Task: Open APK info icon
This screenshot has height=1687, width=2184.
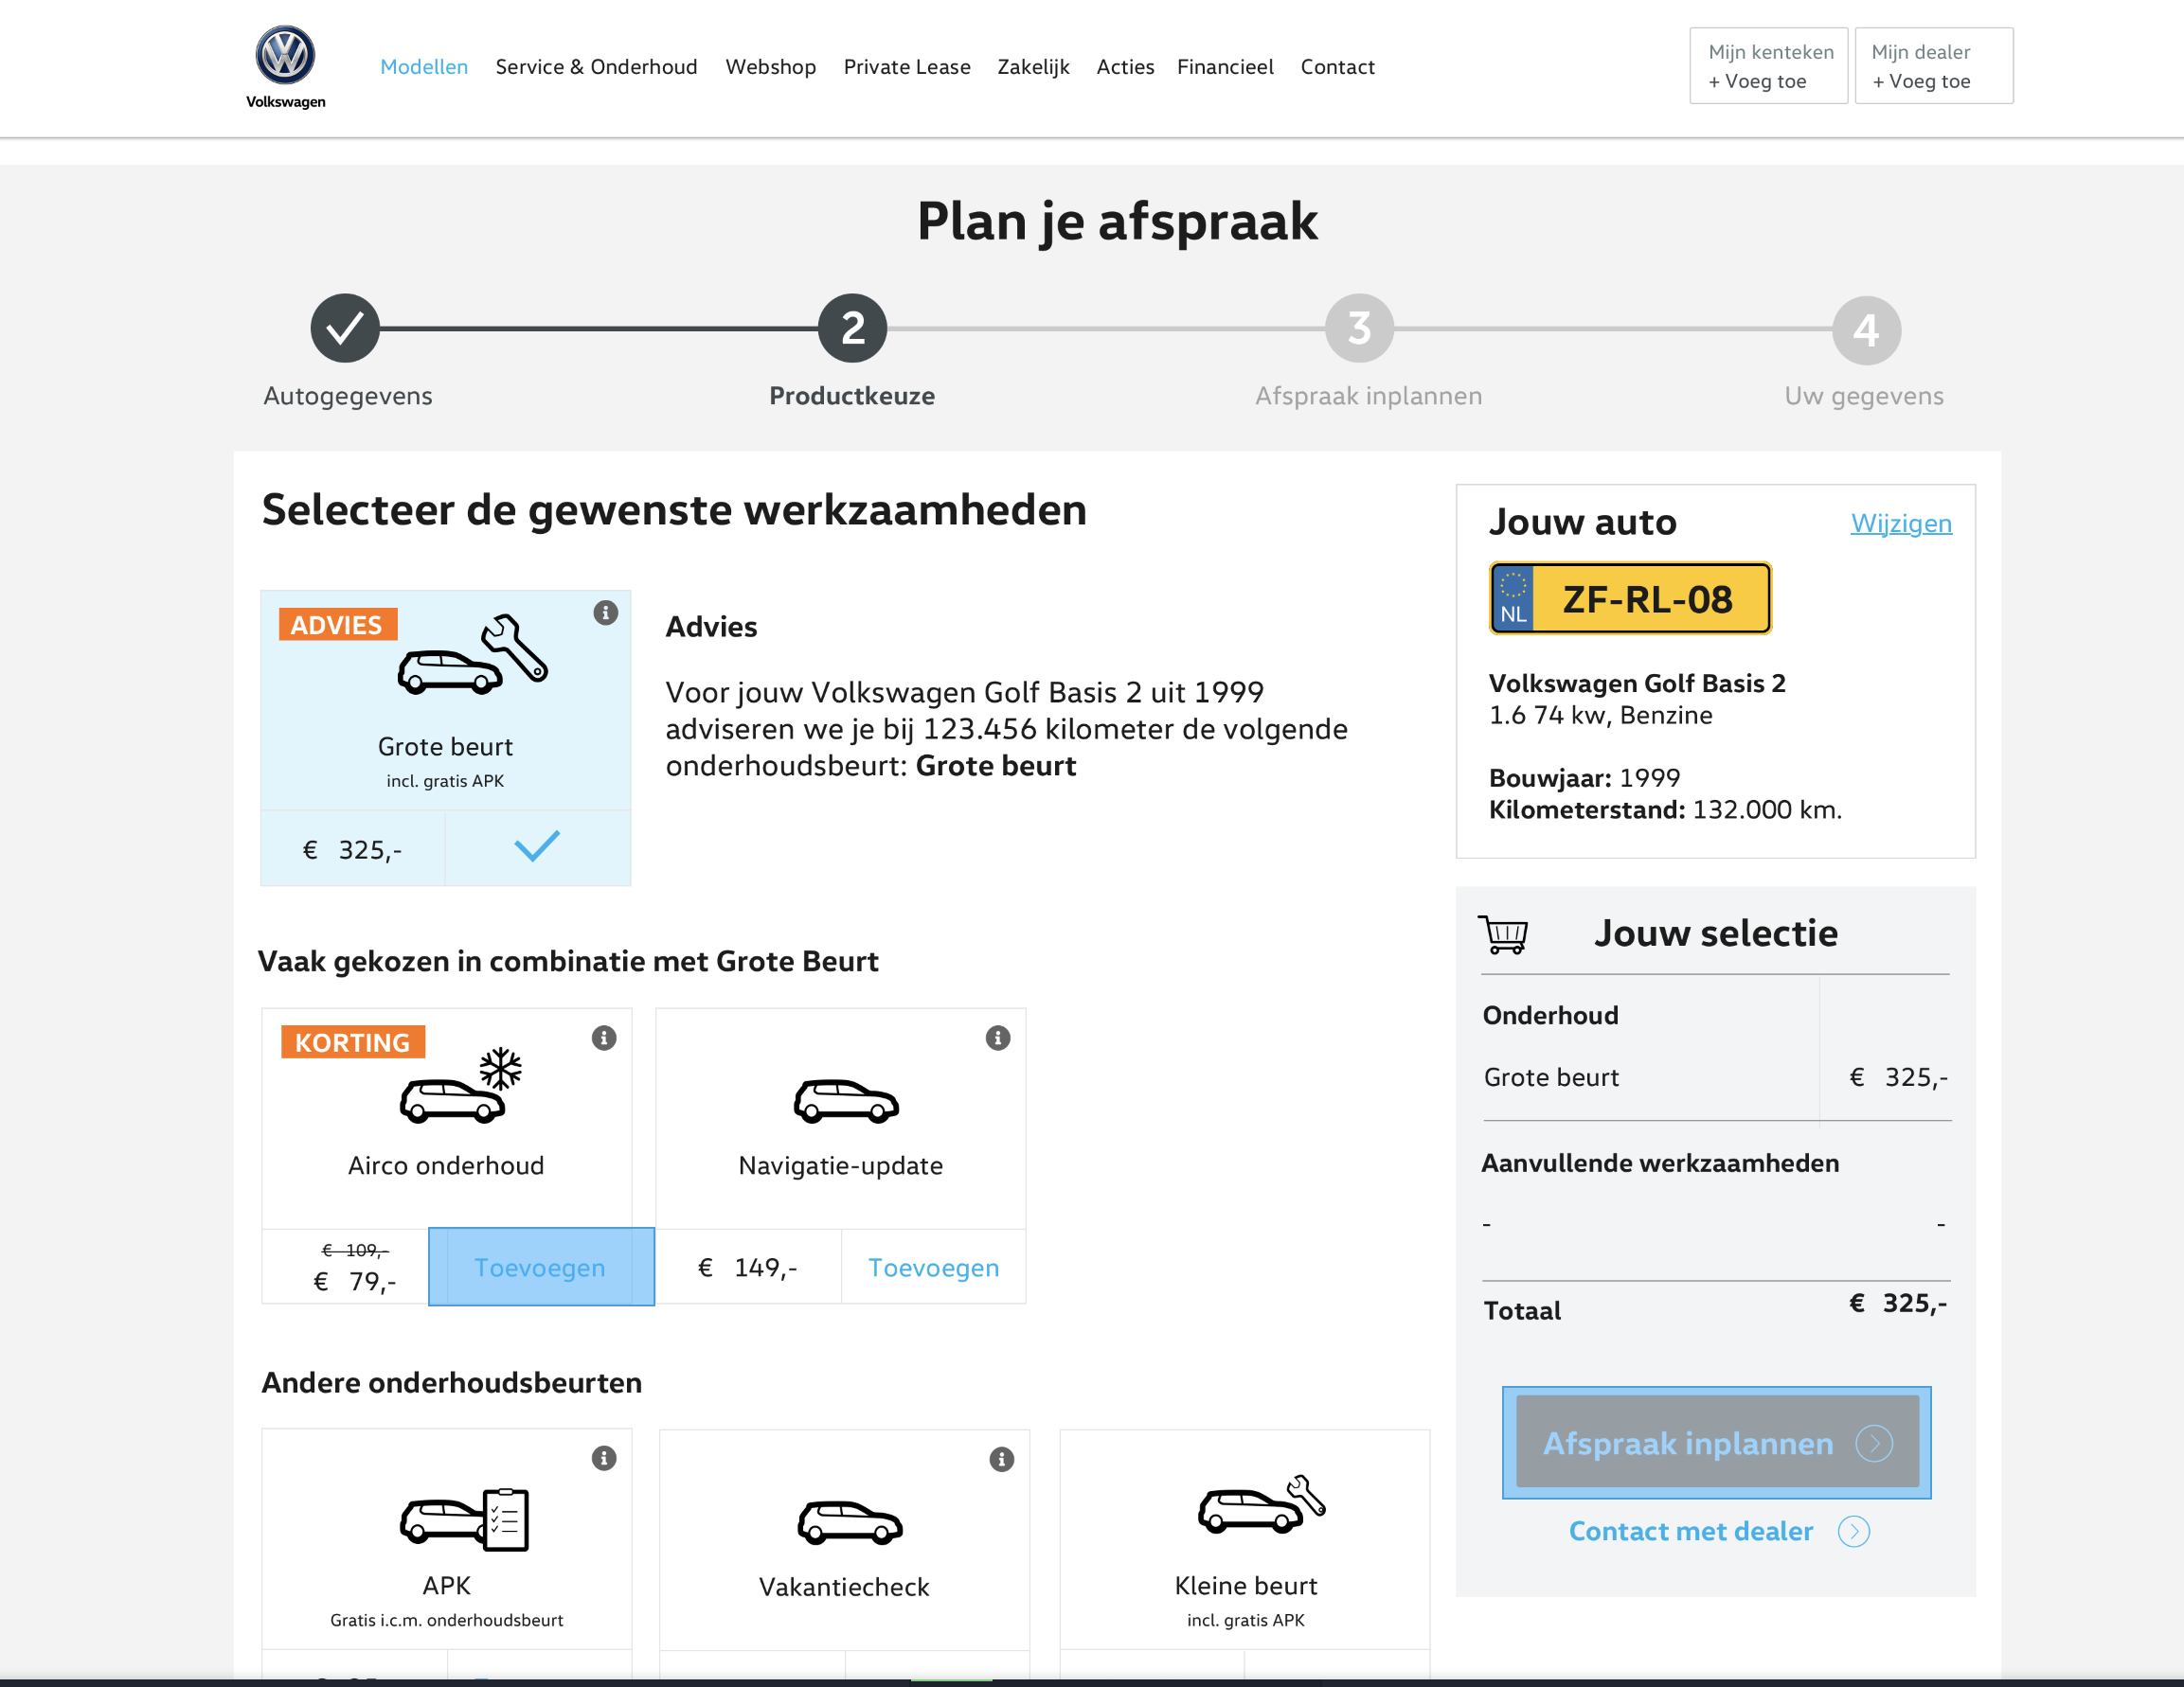Action: point(603,1458)
